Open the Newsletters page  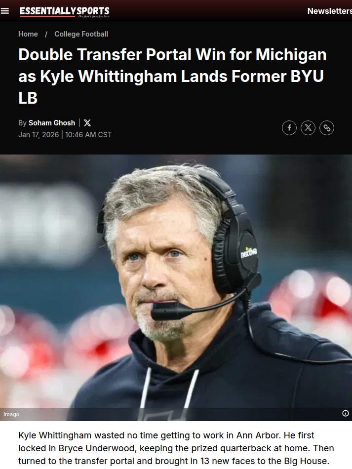[x=329, y=11]
